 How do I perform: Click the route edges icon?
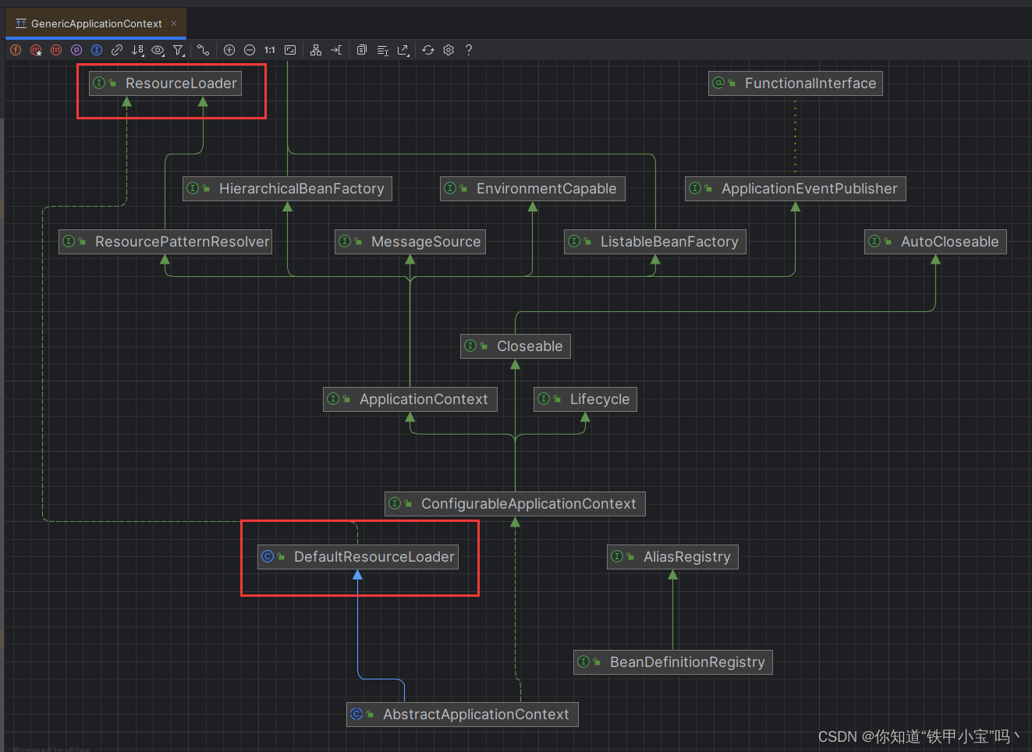(x=336, y=50)
